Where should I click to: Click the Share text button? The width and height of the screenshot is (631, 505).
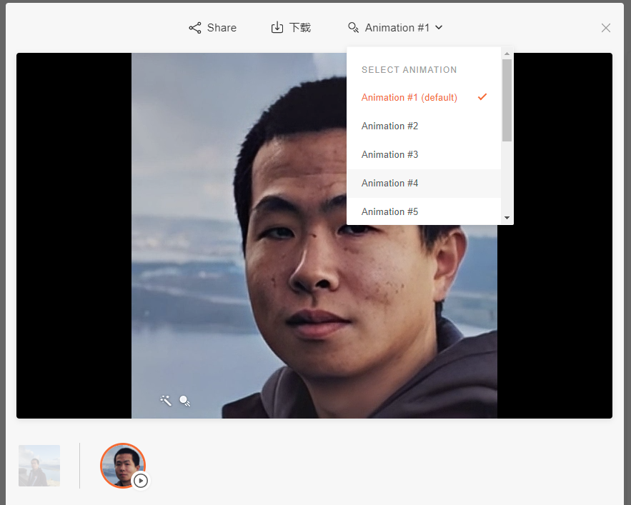click(x=222, y=28)
